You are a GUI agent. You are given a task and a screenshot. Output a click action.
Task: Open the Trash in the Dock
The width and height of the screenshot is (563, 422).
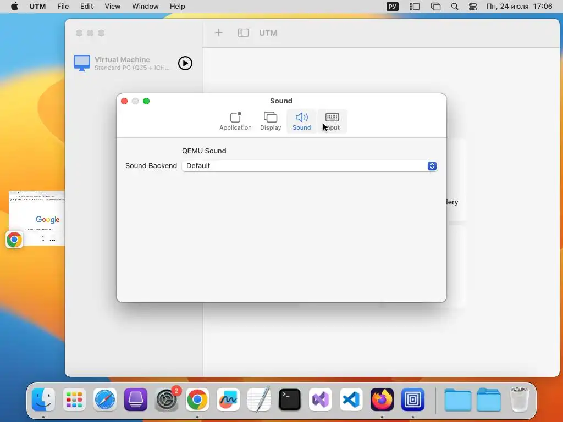(519, 399)
